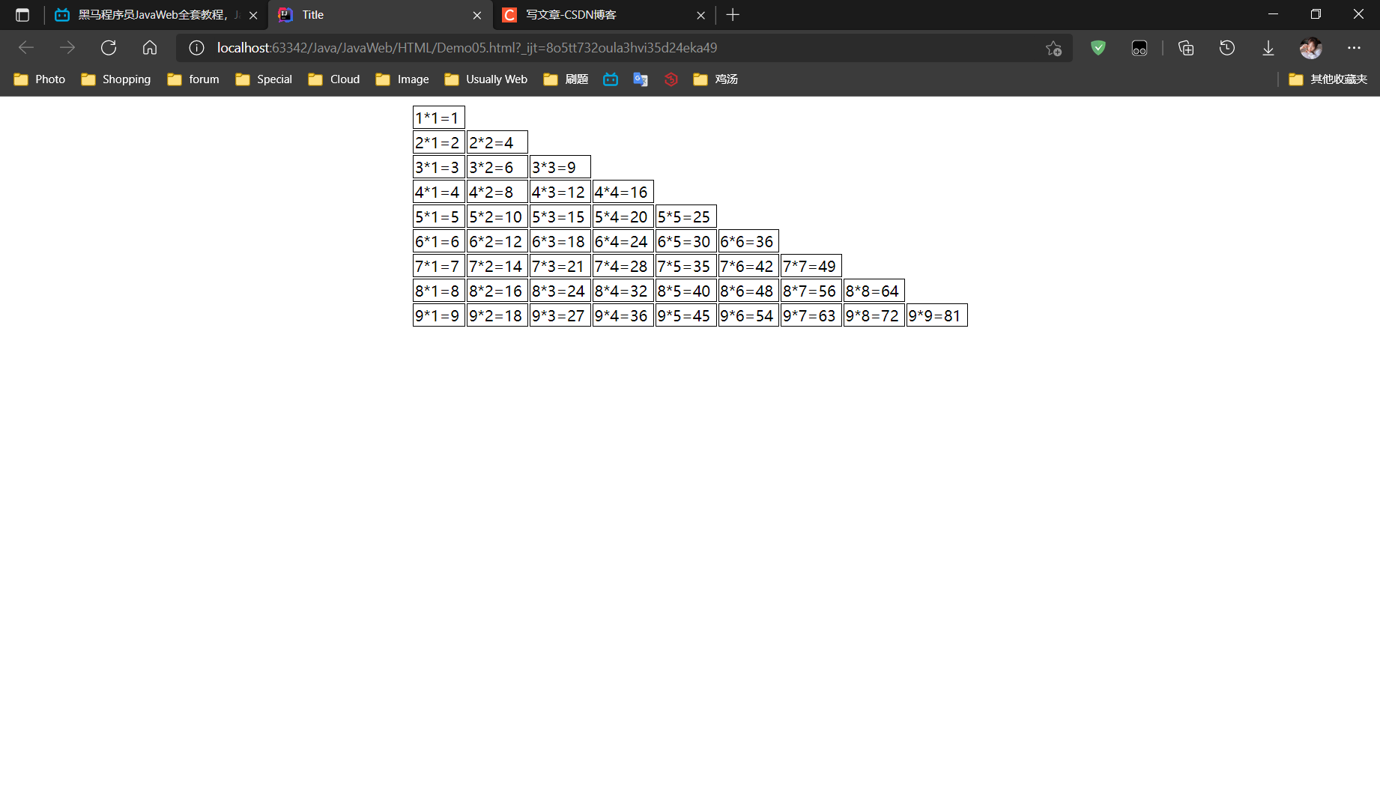Click the 9*9=81 table cell

[937, 315]
